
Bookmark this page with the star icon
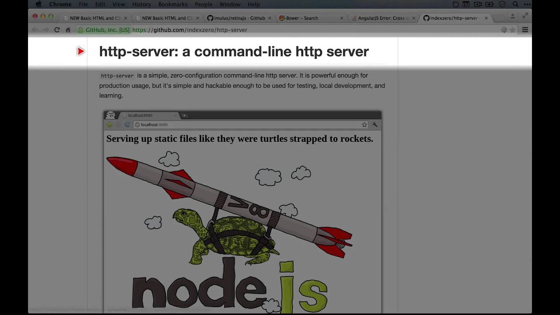[x=512, y=30]
